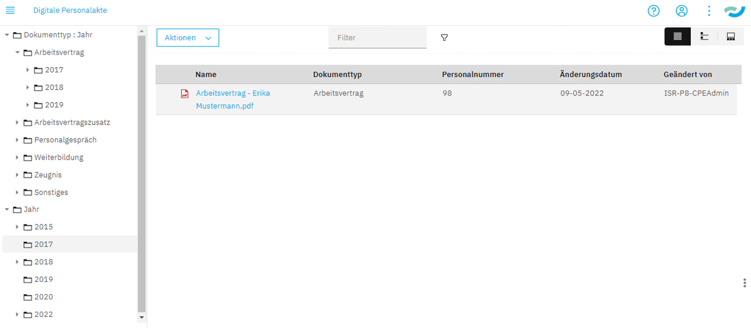The height and width of the screenshot is (328, 751).
Task: Click into the Filter input field
Action: [377, 38]
